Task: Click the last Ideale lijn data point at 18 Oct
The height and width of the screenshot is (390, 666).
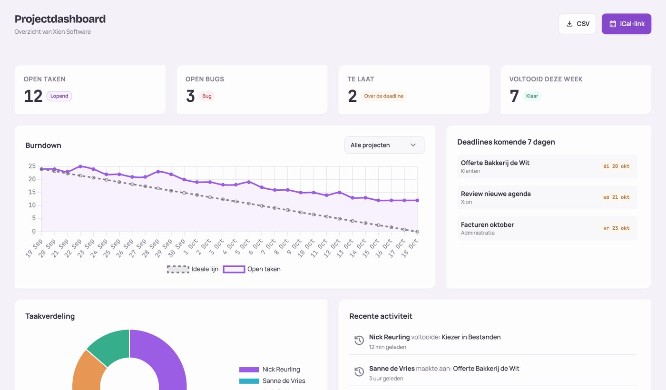Action: [x=417, y=232]
